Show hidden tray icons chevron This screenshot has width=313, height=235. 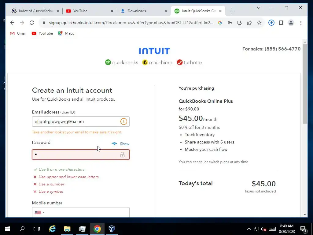(x=249, y=229)
